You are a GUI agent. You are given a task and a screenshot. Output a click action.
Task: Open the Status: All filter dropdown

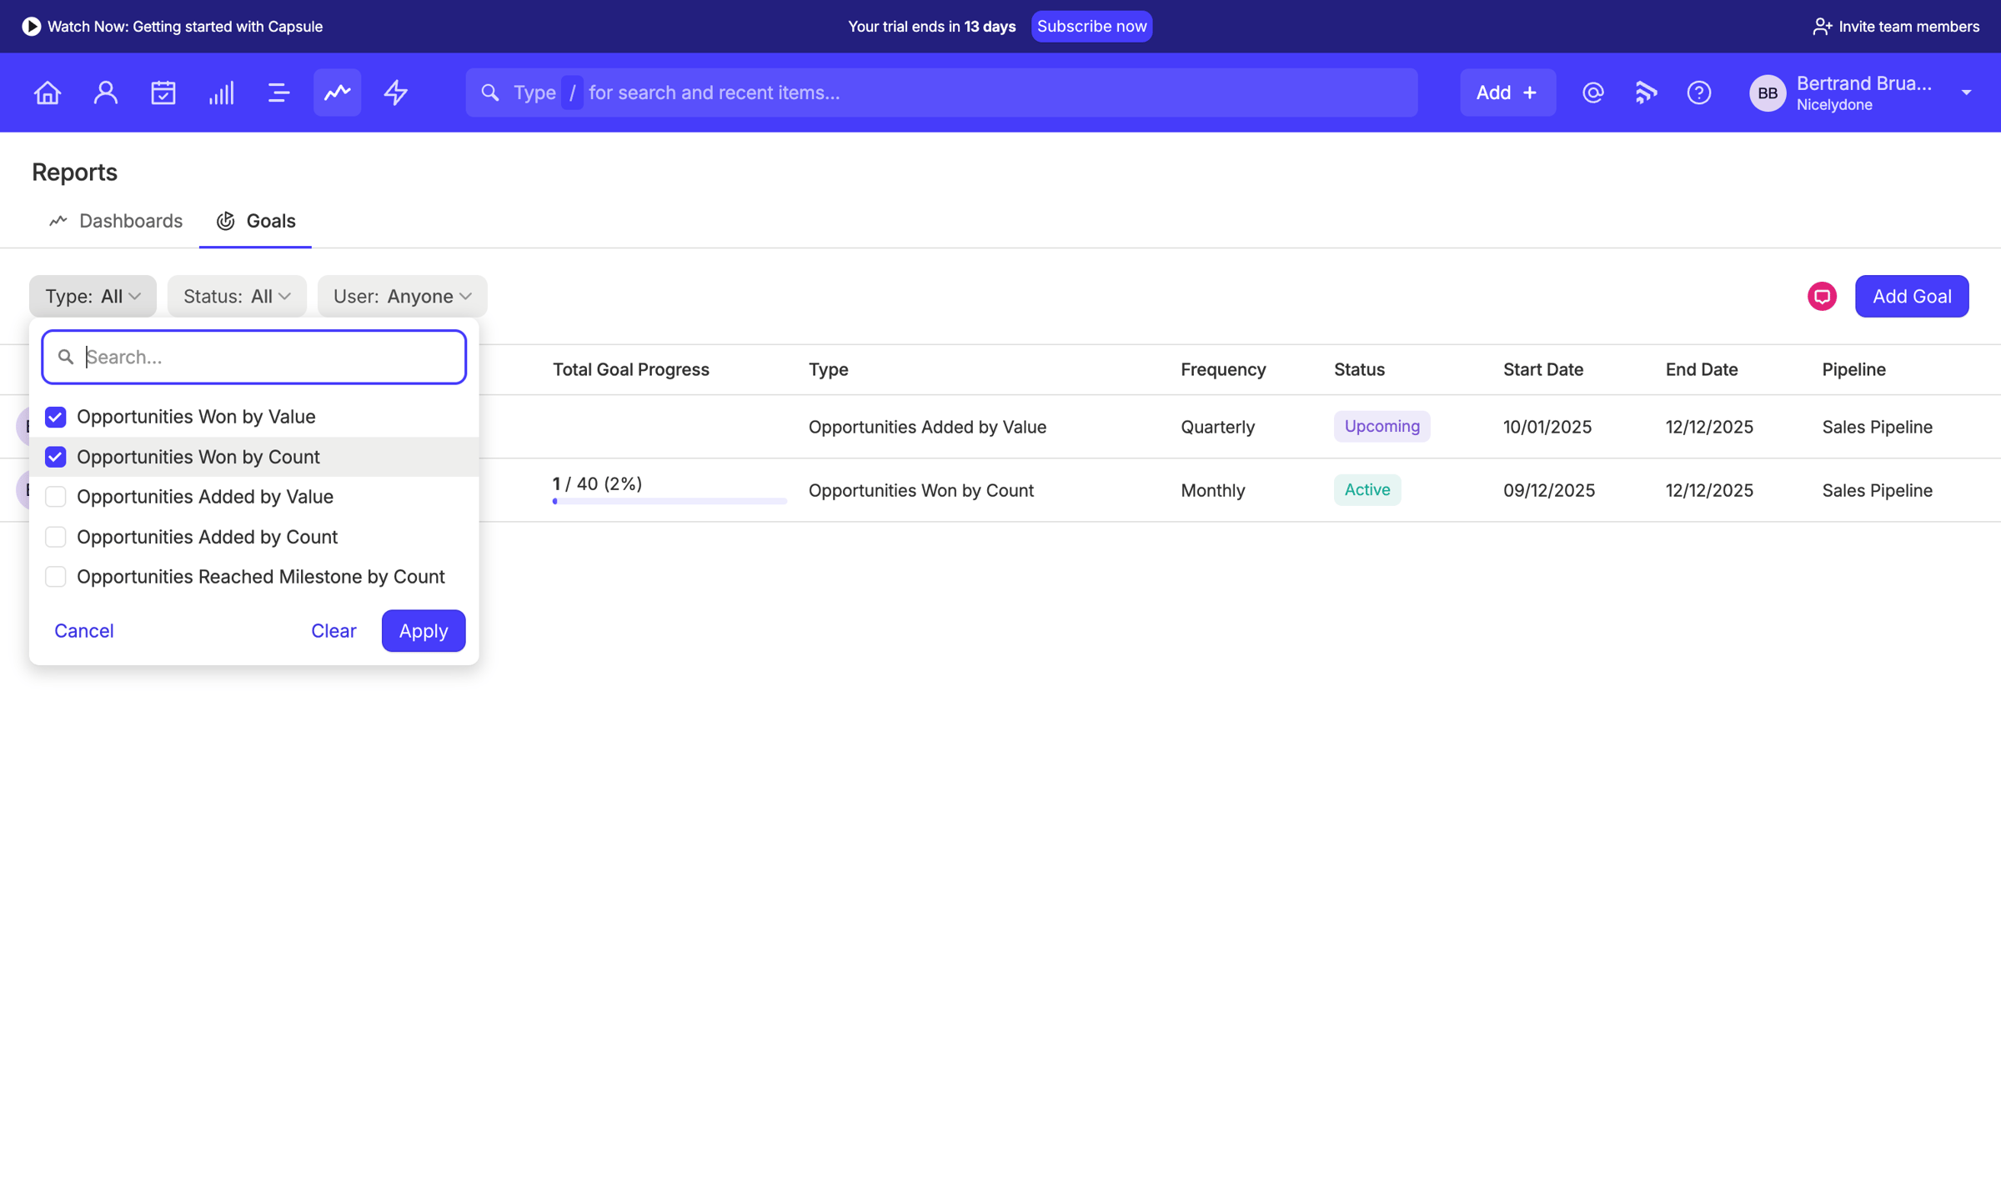point(237,296)
